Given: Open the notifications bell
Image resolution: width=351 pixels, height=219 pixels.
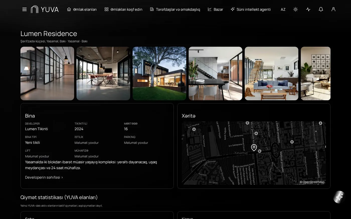Looking at the screenshot, I should click(x=321, y=9).
